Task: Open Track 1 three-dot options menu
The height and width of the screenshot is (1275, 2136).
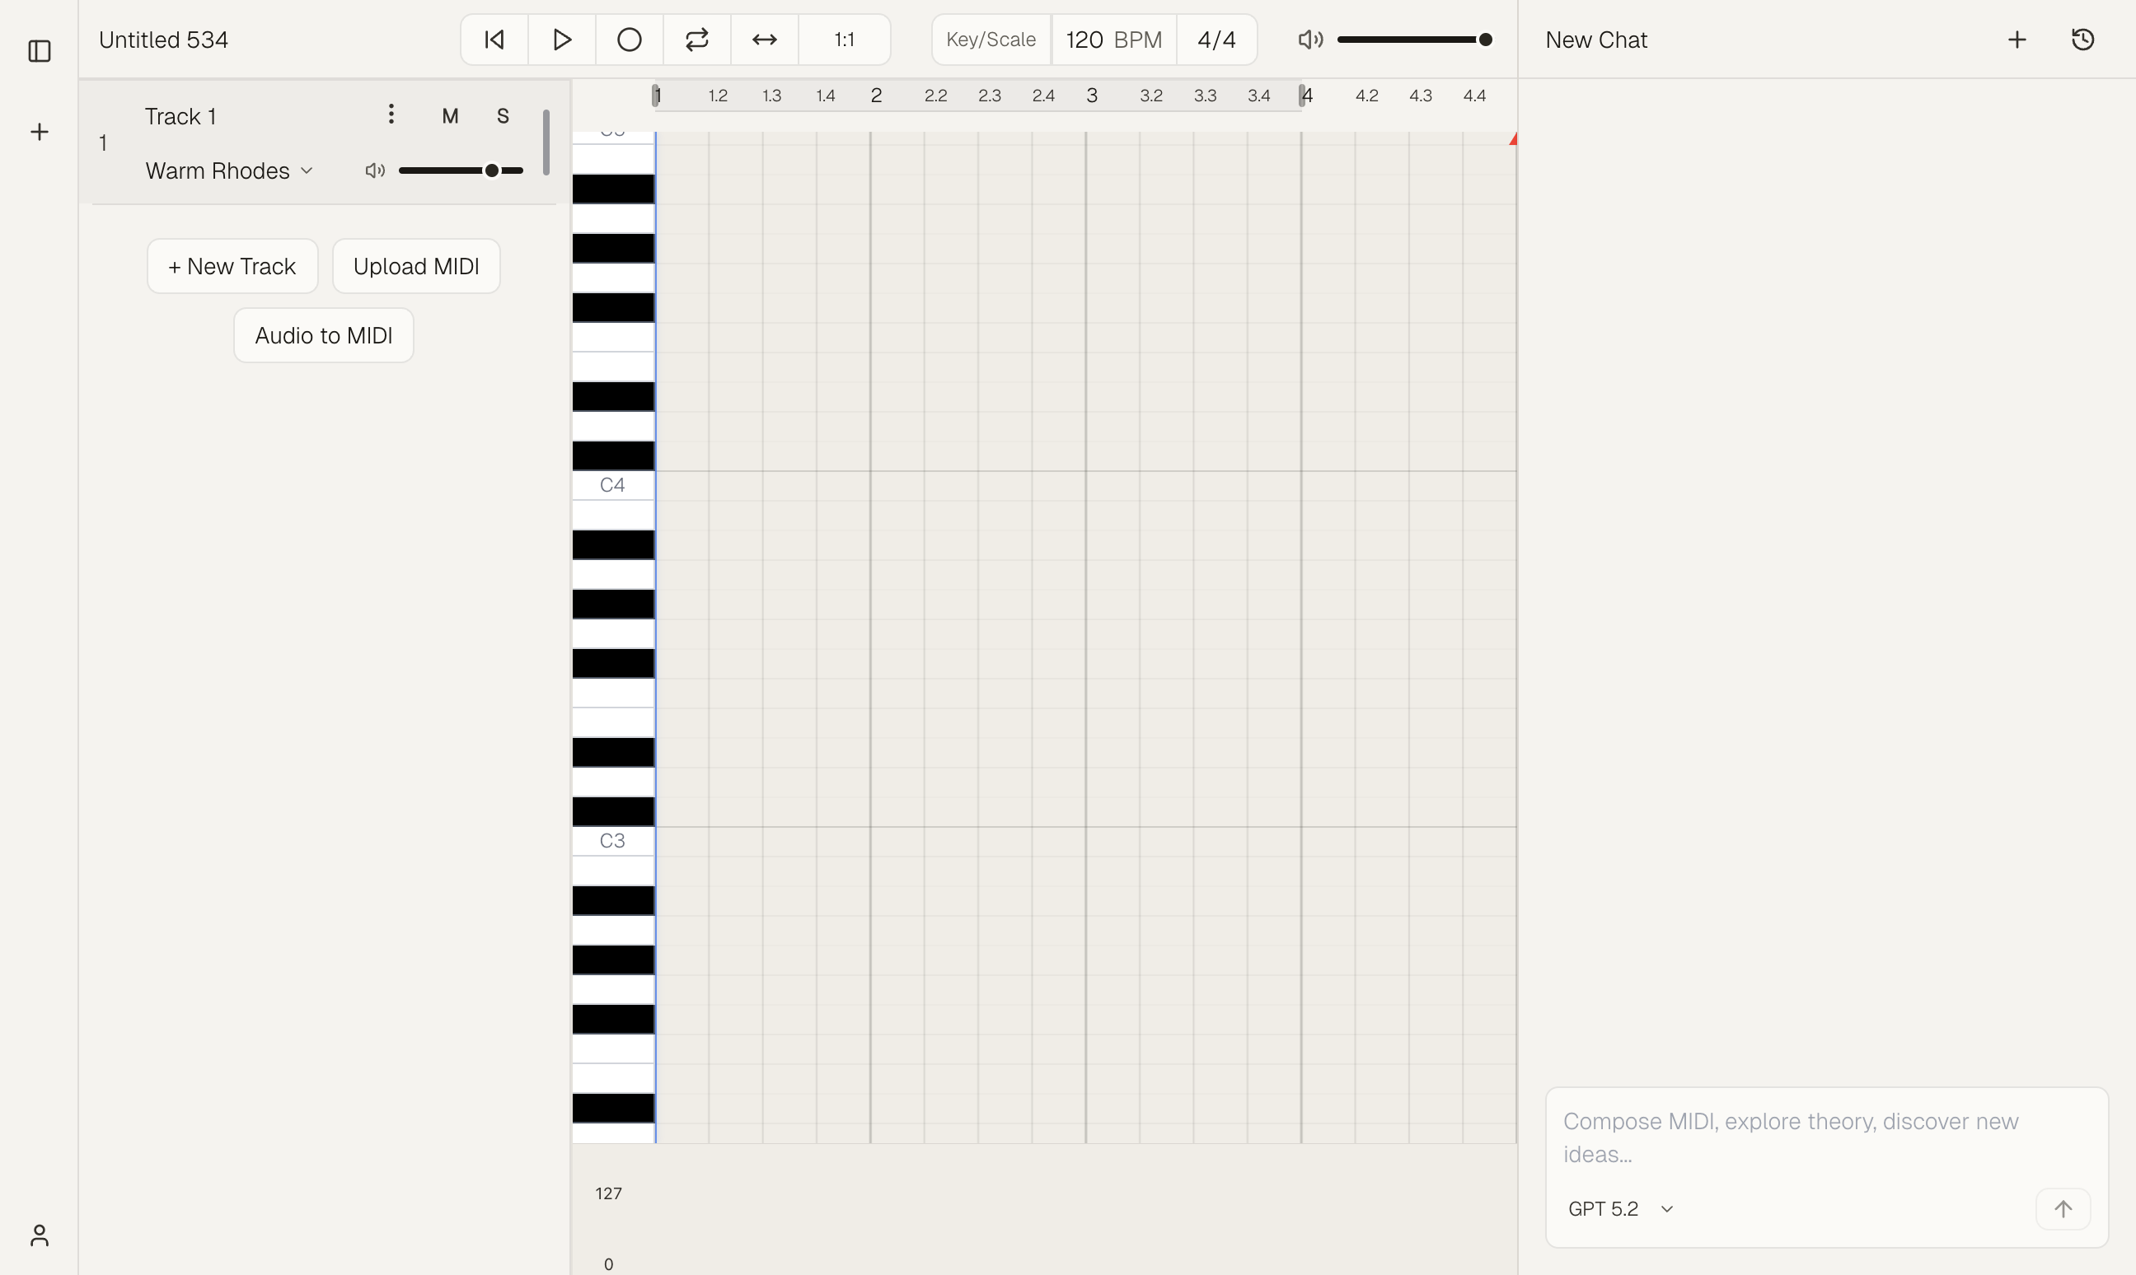Action: [391, 114]
